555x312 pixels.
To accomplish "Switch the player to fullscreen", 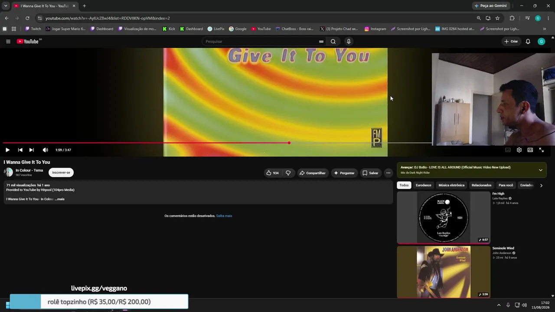I will pos(542,150).
